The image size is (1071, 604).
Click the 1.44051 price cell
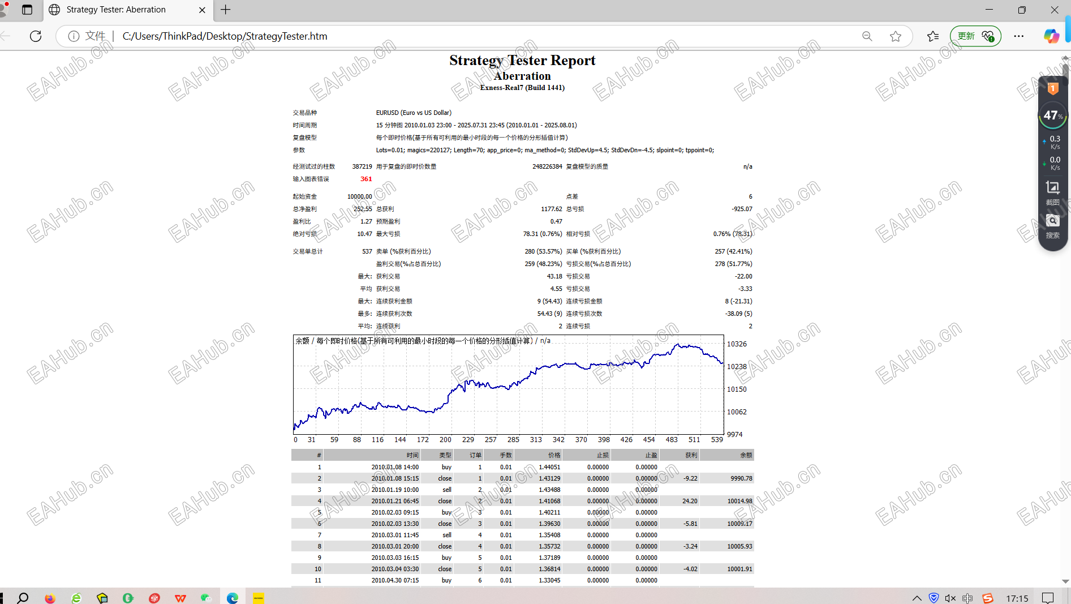[549, 467]
